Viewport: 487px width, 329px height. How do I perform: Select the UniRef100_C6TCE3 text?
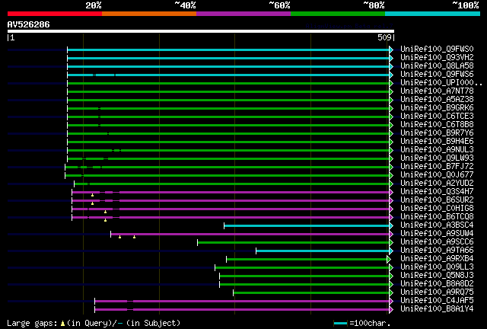(x=437, y=117)
